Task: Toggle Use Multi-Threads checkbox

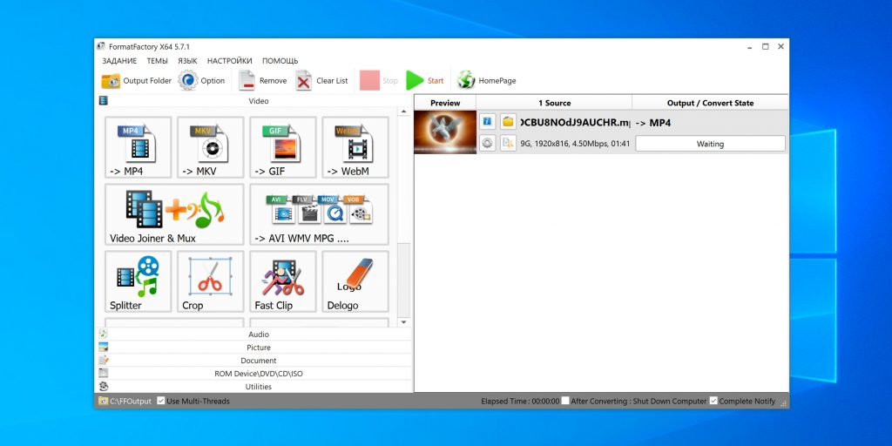Action: coord(161,401)
